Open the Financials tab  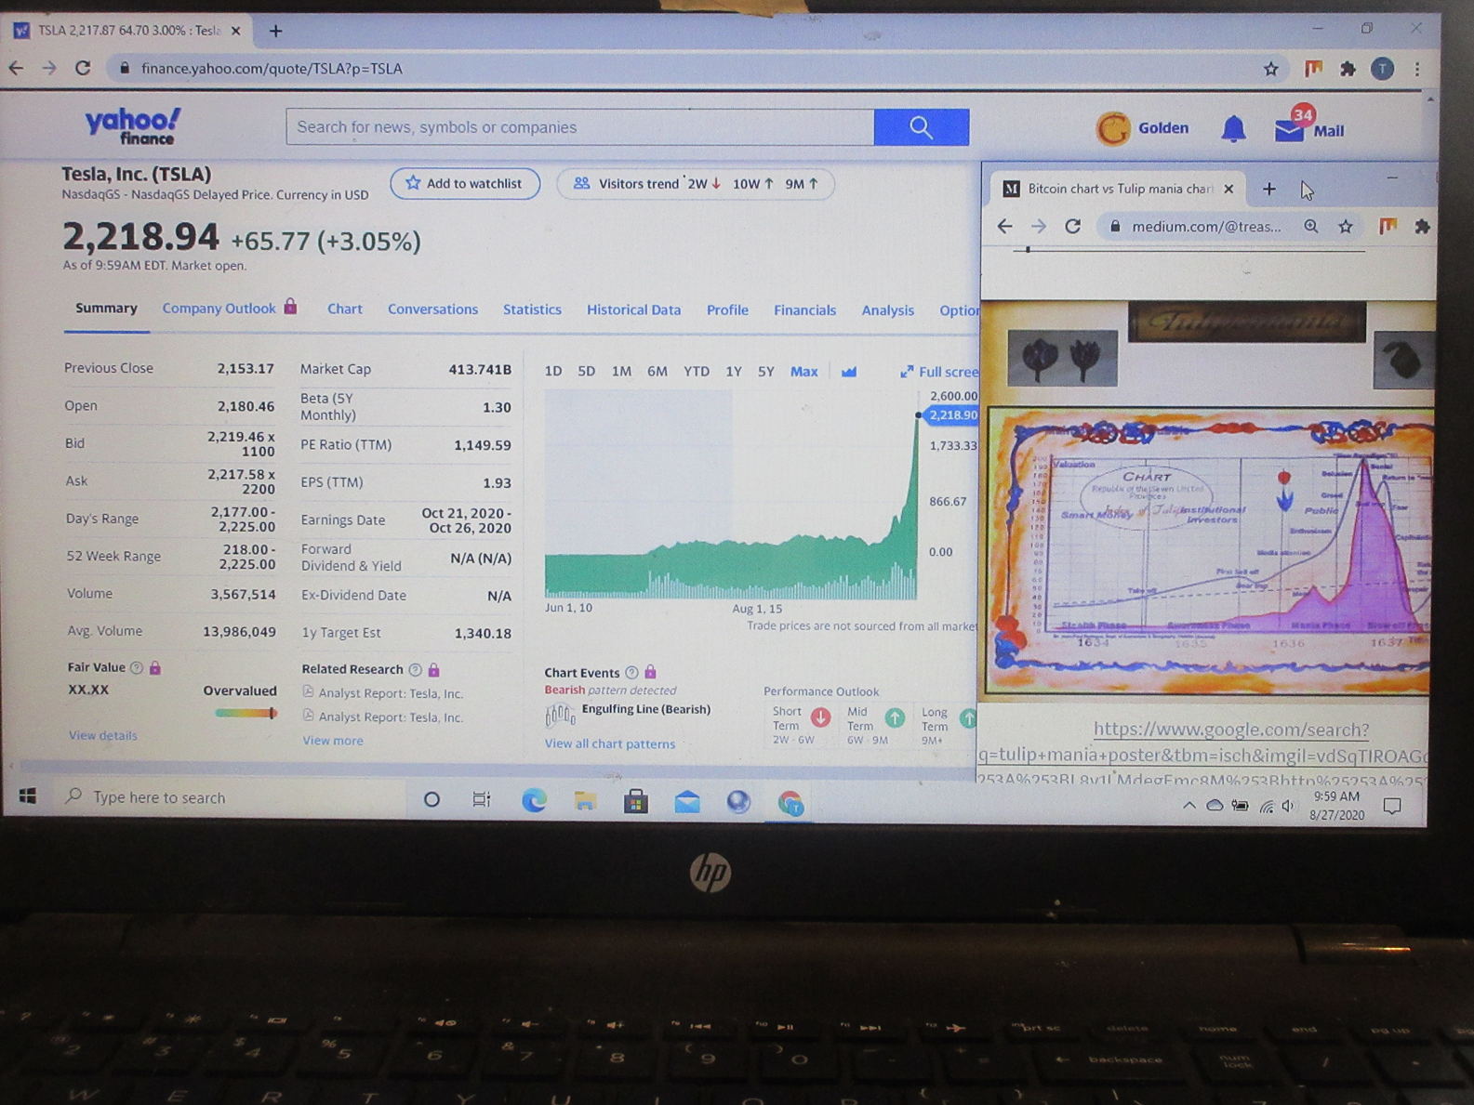pos(804,310)
